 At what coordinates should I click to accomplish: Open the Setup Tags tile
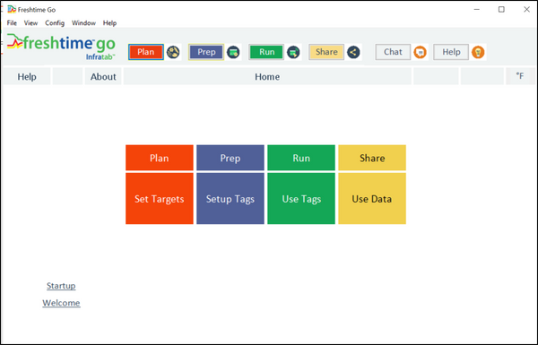[230, 199]
